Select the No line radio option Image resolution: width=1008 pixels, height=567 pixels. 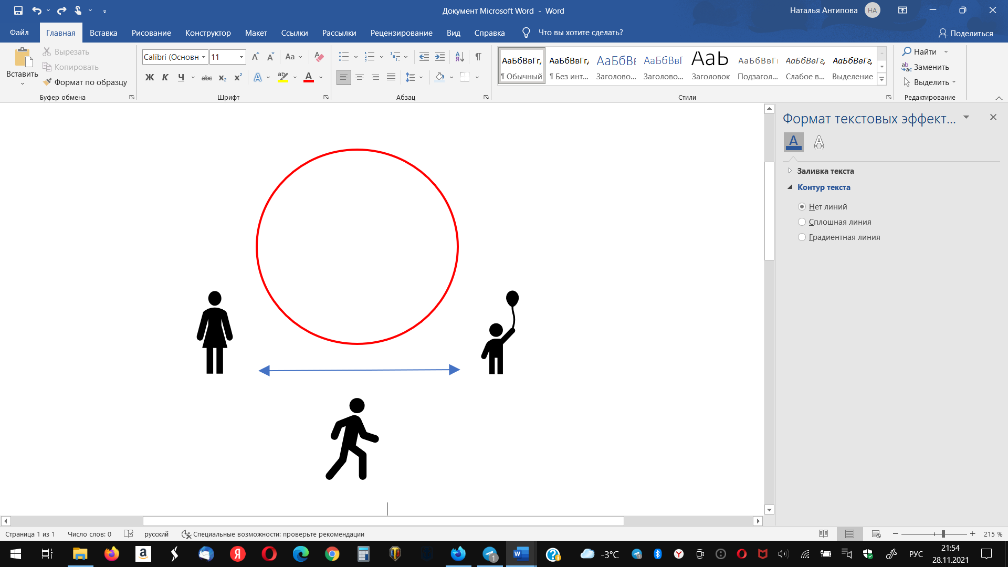coord(802,207)
